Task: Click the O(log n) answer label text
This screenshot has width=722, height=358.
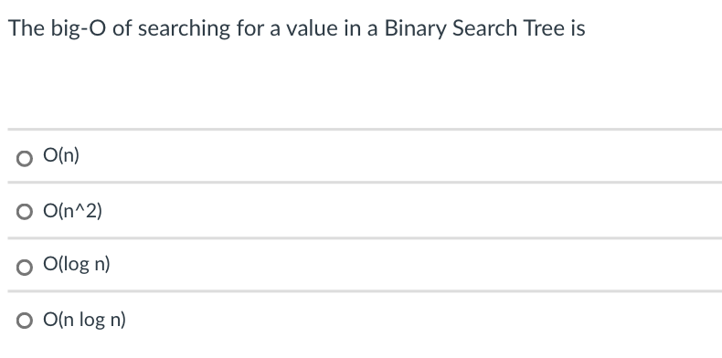Action: (x=77, y=265)
